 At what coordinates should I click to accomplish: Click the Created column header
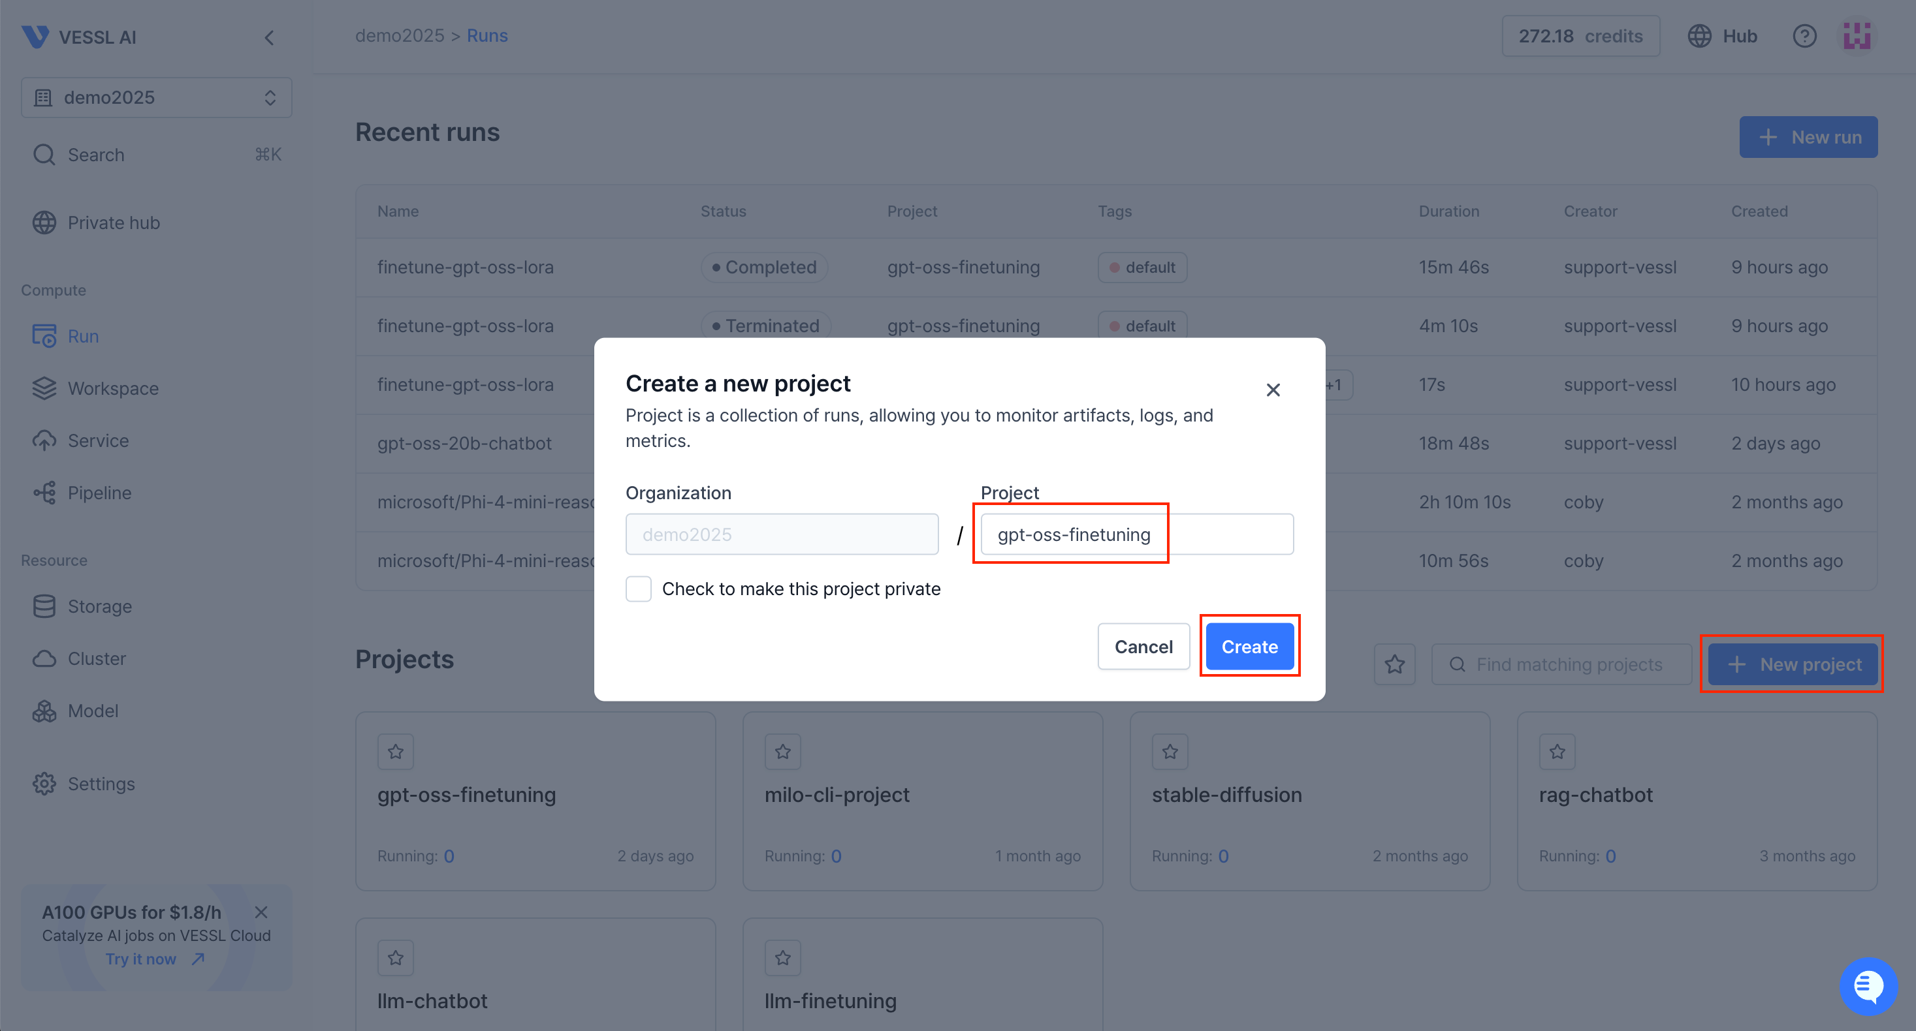pyautogui.click(x=1759, y=211)
